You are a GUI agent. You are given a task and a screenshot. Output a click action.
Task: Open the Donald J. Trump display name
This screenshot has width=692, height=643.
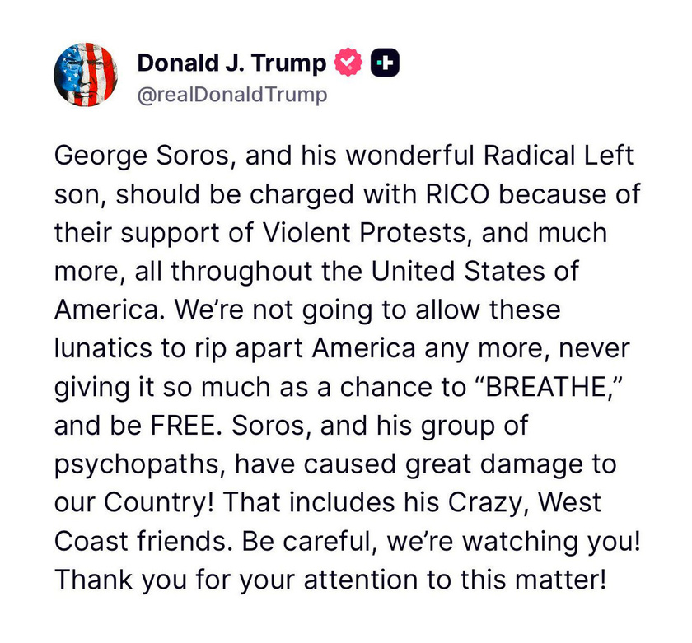(231, 63)
